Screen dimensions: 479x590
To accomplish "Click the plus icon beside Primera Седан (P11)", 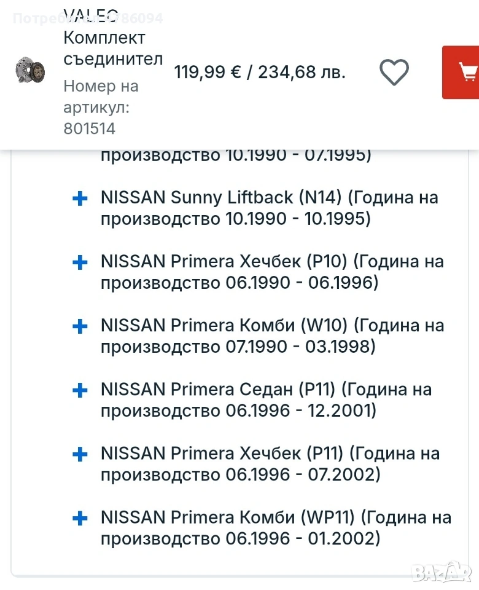I will (80, 390).
